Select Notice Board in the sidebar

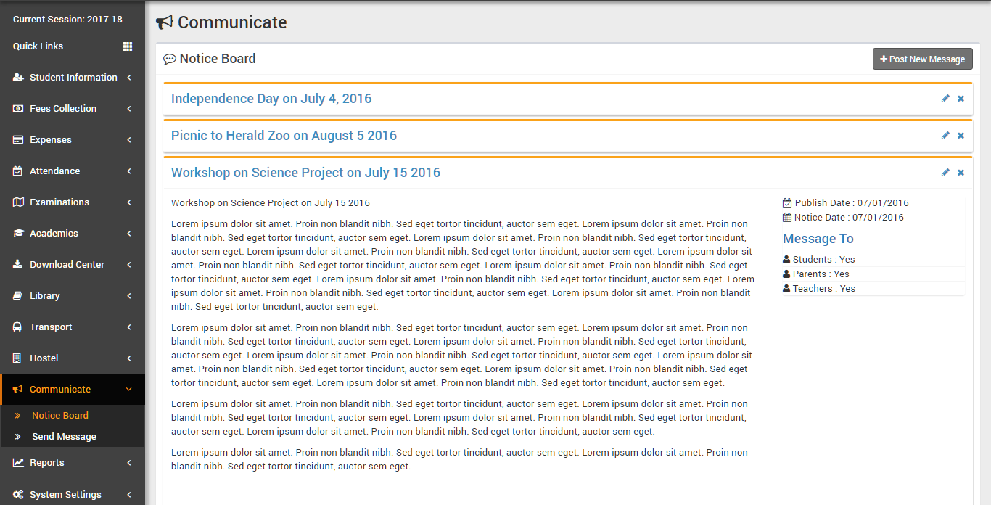60,416
